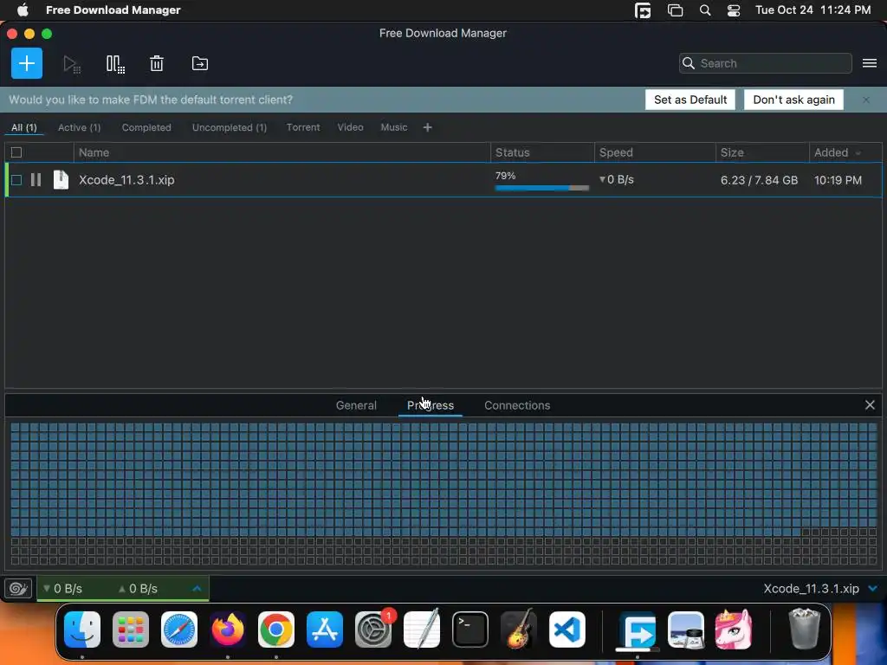Open the Apple menu
887x665 pixels.
click(x=23, y=10)
